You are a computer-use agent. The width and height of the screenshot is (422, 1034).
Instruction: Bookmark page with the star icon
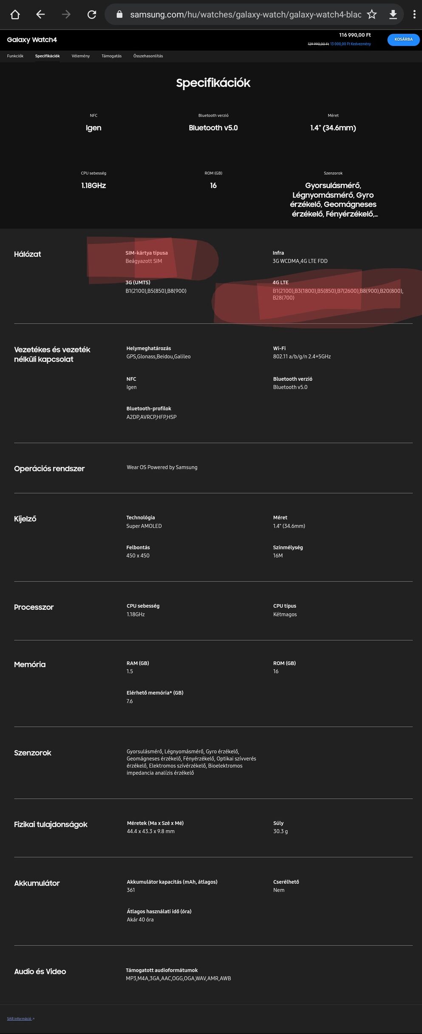click(372, 14)
